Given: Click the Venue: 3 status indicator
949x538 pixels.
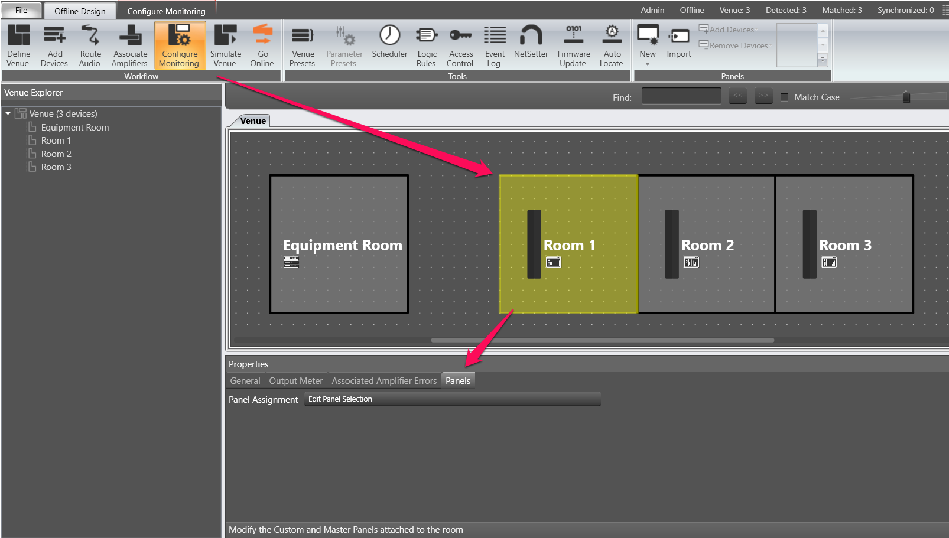Looking at the screenshot, I should pyautogui.click(x=734, y=10).
